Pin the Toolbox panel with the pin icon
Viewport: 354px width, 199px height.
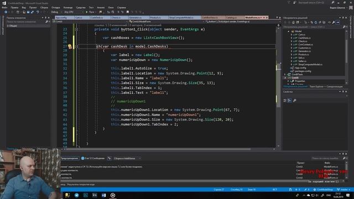45,18
